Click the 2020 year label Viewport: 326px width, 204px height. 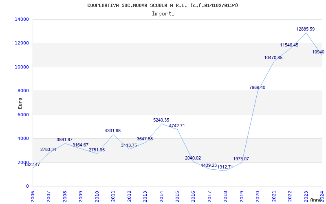pos(258,196)
